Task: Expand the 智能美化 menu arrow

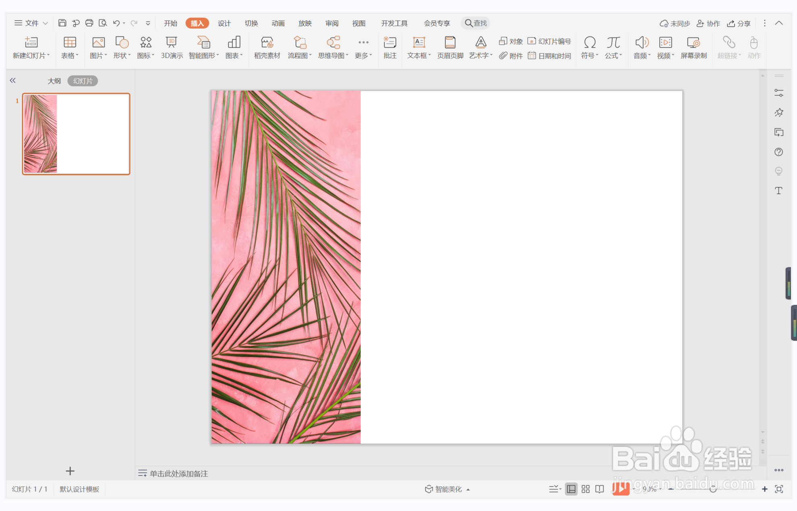Action: click(x=468, y=489)
